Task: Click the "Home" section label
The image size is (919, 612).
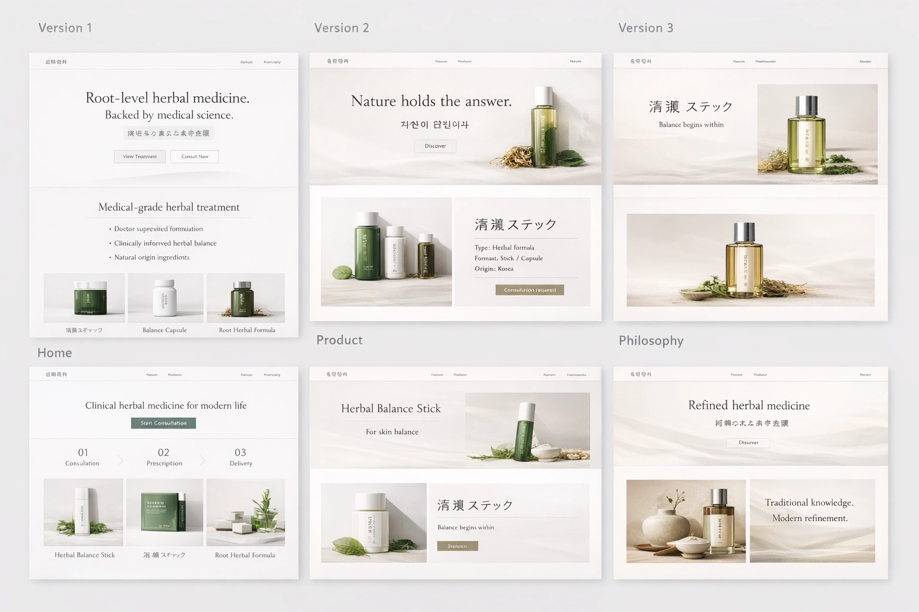Action: (x=54, y=353)
